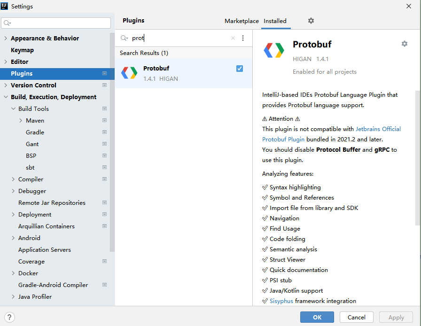
Task: Expand the Maven tree node
Action: coord(21,121)
